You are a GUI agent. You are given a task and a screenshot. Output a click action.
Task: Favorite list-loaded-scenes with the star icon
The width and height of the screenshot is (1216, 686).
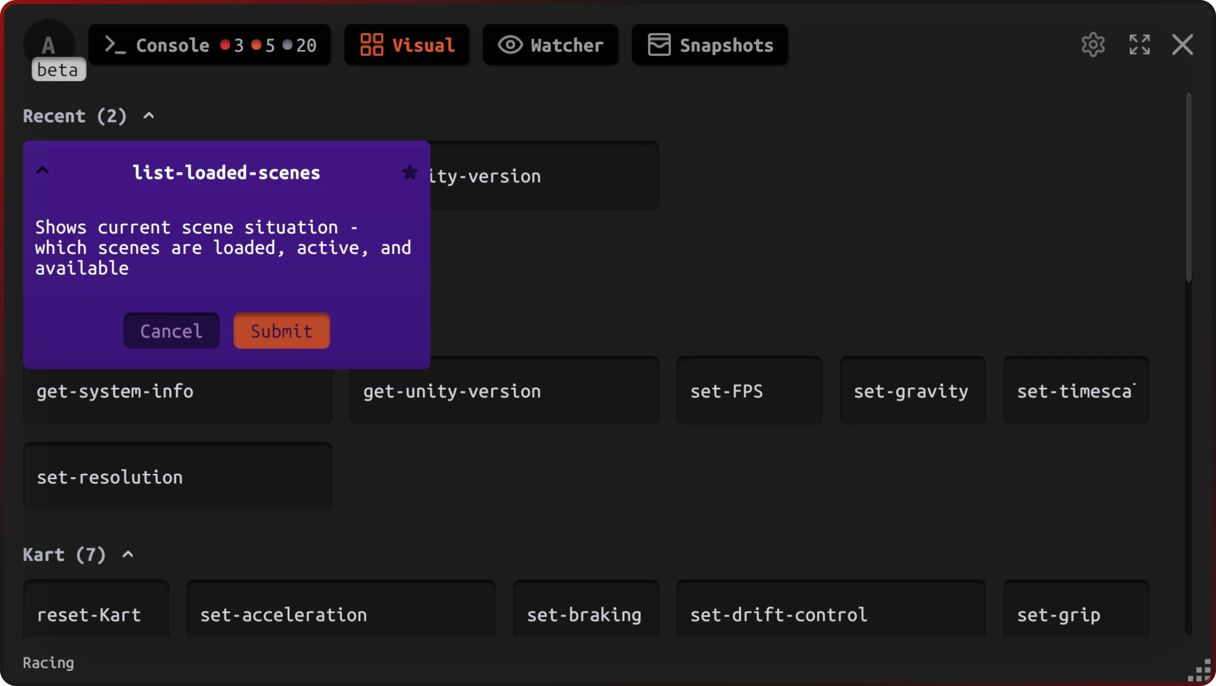409,172
